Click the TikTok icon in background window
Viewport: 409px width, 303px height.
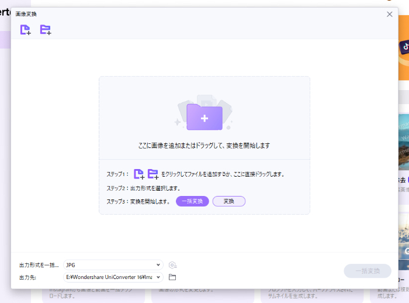[404, 47]
